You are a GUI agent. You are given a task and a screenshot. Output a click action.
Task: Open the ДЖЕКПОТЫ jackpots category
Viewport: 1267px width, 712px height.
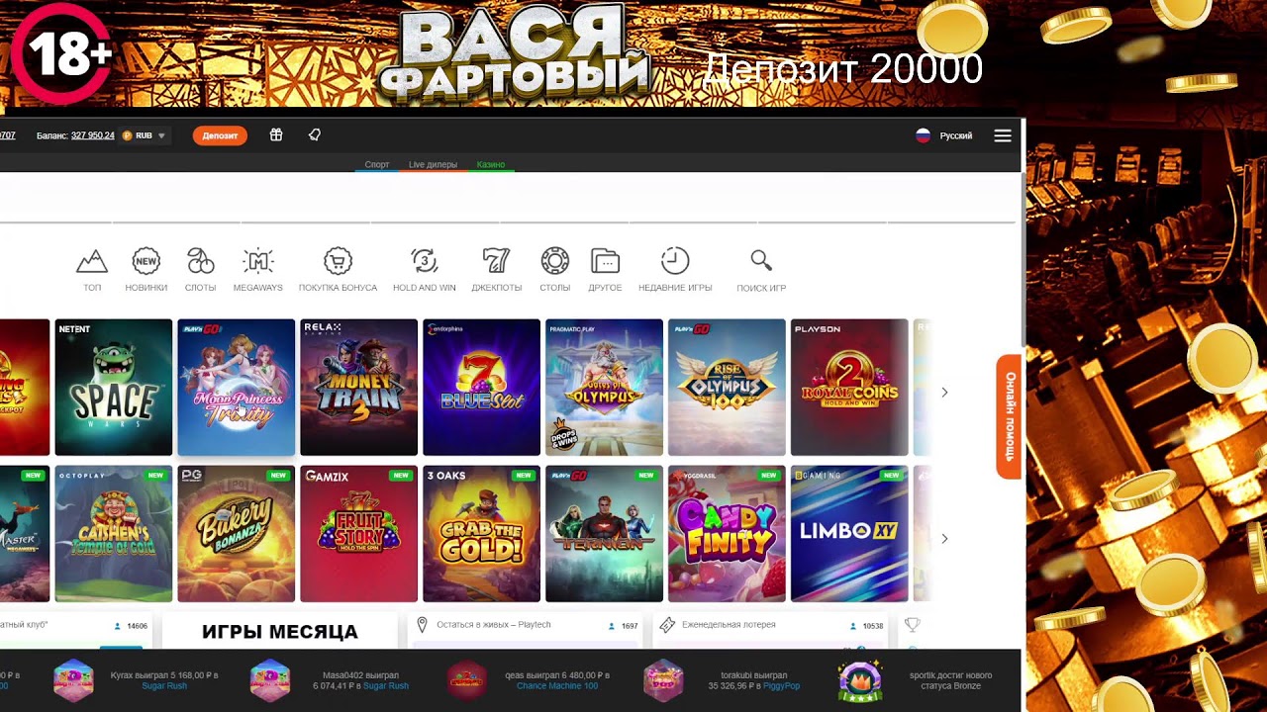tap(496, 269)
